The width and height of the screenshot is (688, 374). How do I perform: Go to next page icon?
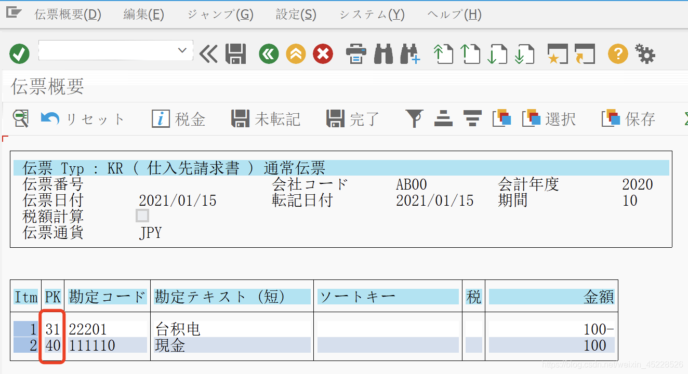pos(497,54)
